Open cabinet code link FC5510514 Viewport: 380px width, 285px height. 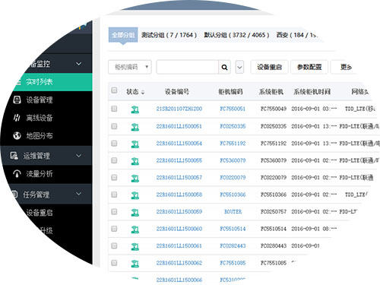pos(233,229)
